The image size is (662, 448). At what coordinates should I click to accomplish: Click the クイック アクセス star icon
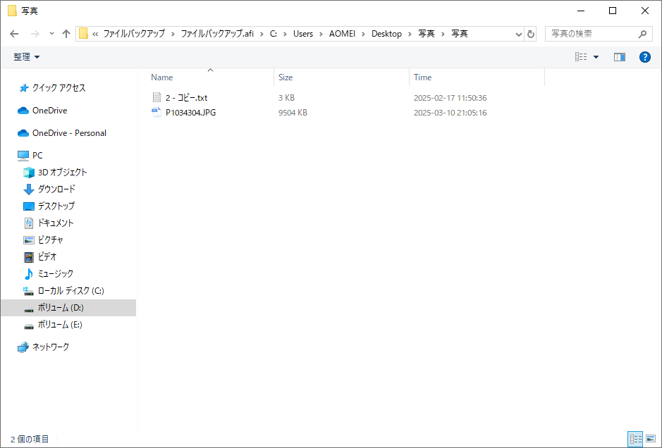pos(23,88)
